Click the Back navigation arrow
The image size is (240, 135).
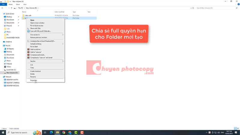[2, 8]
